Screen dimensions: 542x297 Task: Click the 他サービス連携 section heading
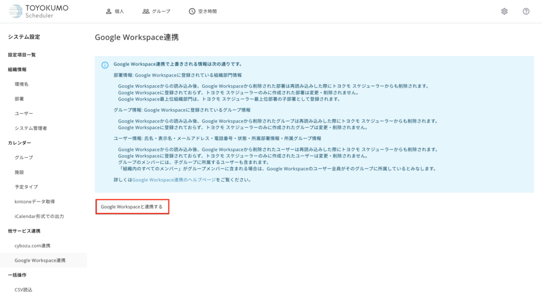tap(24, 231)
